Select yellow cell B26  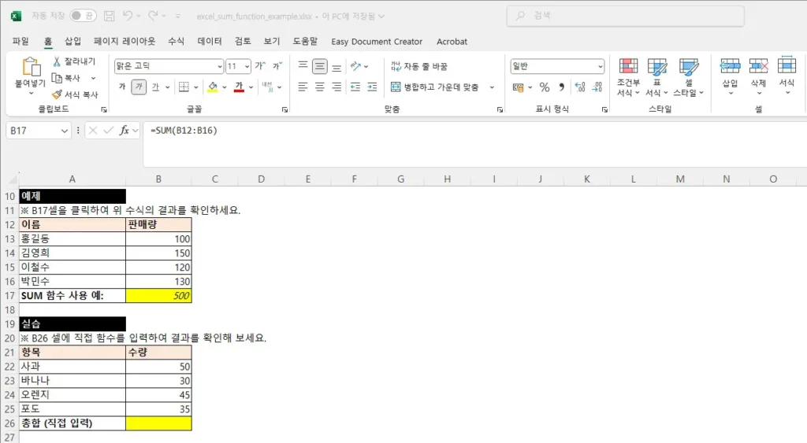tap(158, 423)
